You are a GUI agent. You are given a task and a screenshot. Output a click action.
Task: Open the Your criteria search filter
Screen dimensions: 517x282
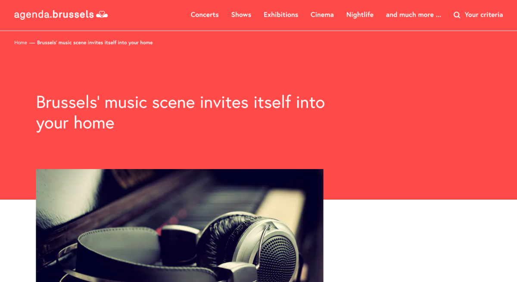(x=484, y=15)
